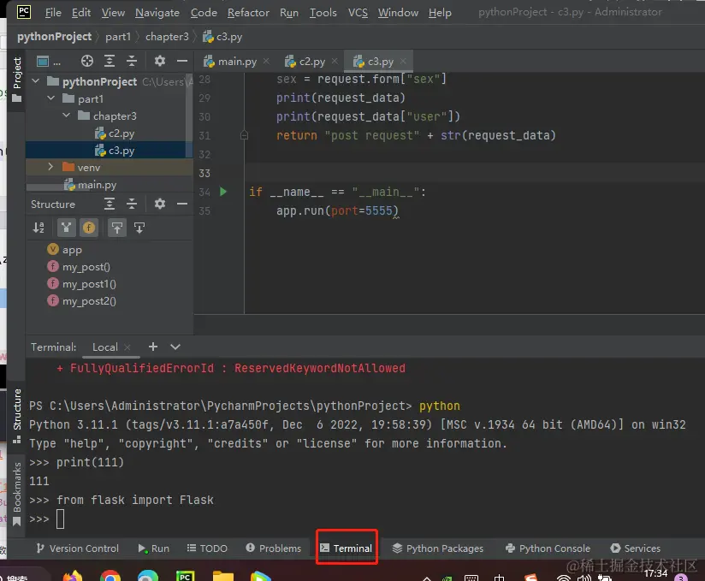Expand the venv folder
The height and width of the screenshot is (581, 705).
50,167
